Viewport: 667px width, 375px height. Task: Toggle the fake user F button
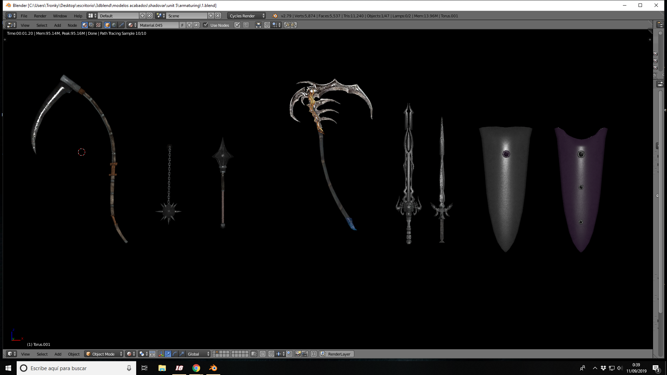tap(182, 25)
